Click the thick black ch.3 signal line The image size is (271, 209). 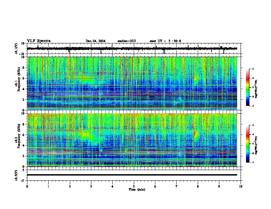(x=132, y=175)
